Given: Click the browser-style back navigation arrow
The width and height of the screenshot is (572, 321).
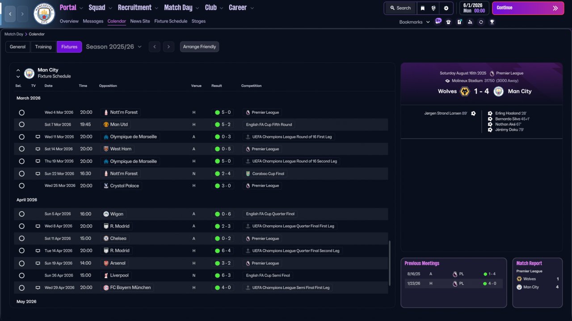Looking at the screenshot, I should pos(10,14).
